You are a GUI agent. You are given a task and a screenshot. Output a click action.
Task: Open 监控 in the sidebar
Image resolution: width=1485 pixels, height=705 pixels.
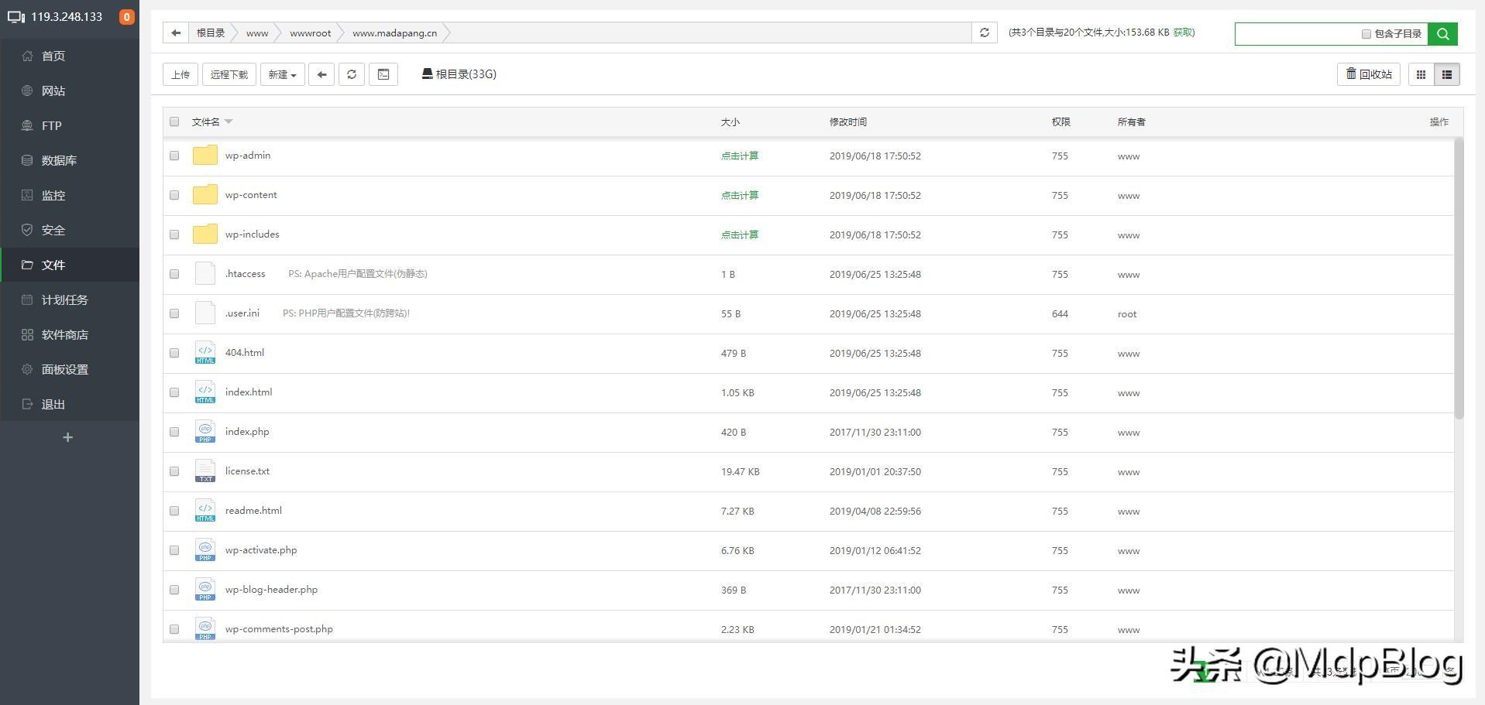point(70,195)
